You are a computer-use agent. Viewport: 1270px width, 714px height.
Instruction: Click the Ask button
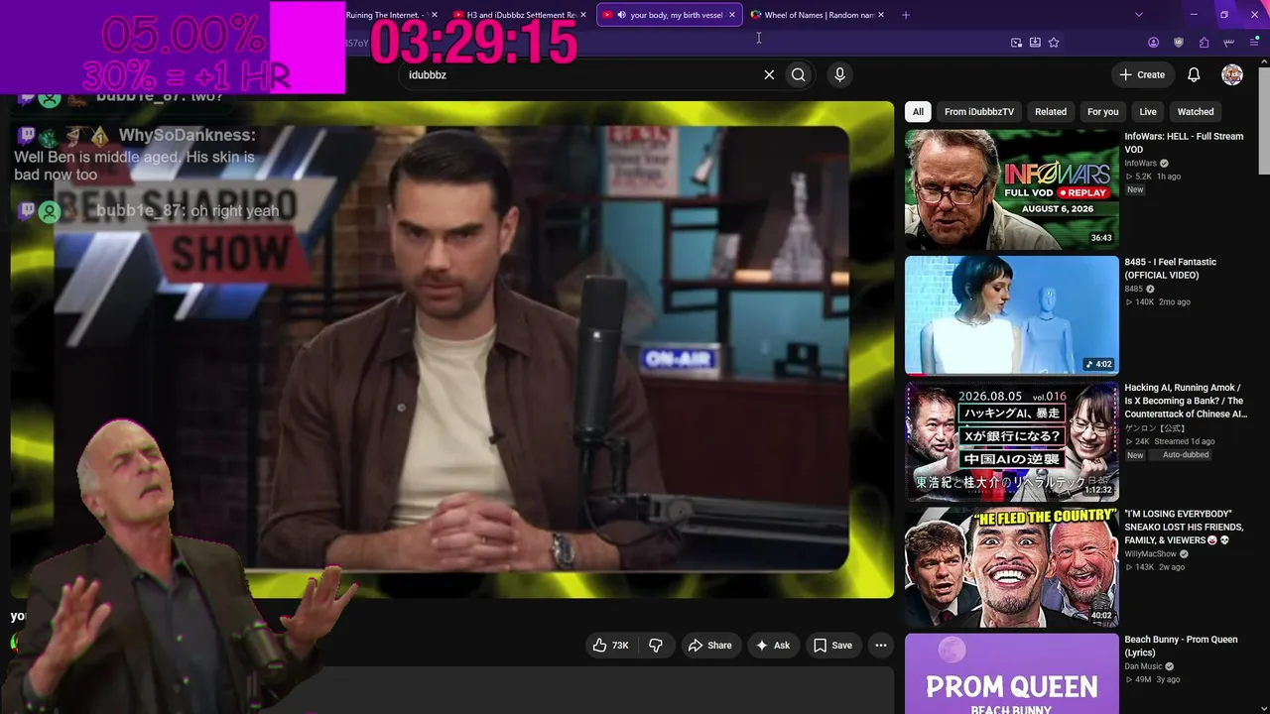(x=773, y=646)
